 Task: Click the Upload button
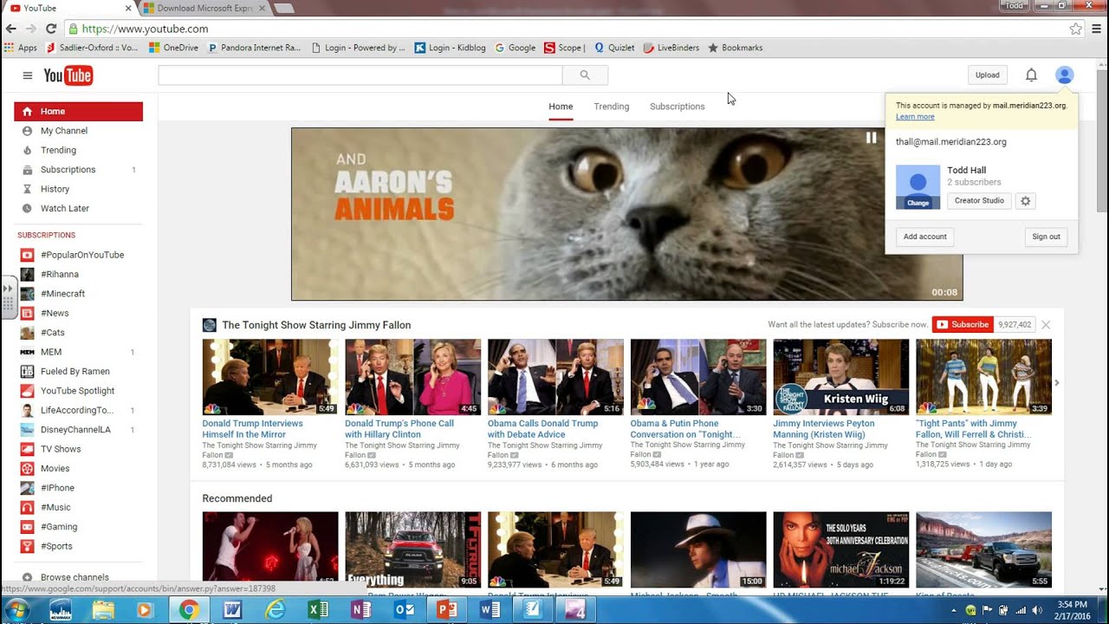point(988,75)
